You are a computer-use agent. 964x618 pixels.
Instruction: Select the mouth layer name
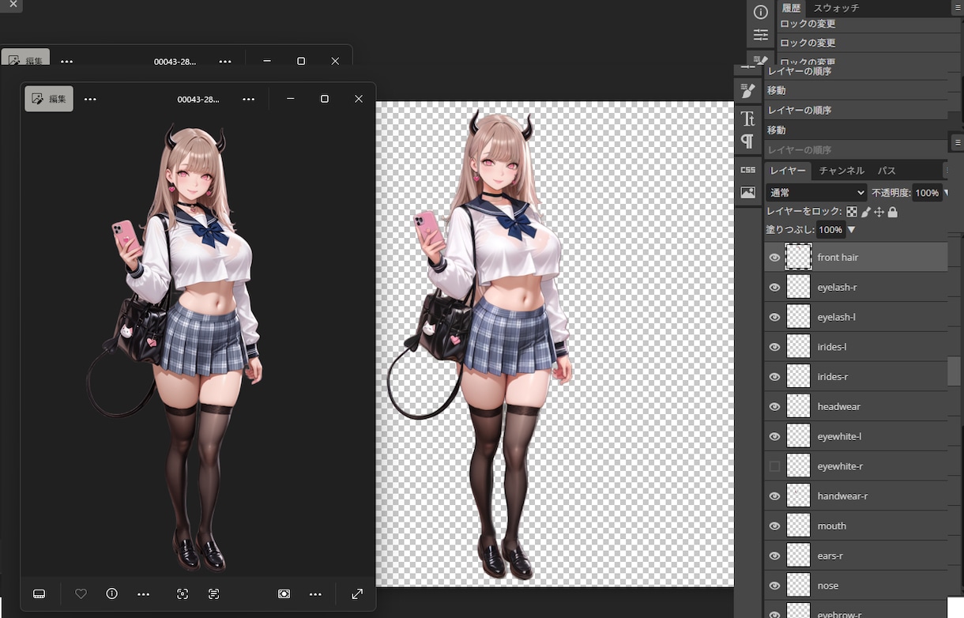(x=831, y=526)
